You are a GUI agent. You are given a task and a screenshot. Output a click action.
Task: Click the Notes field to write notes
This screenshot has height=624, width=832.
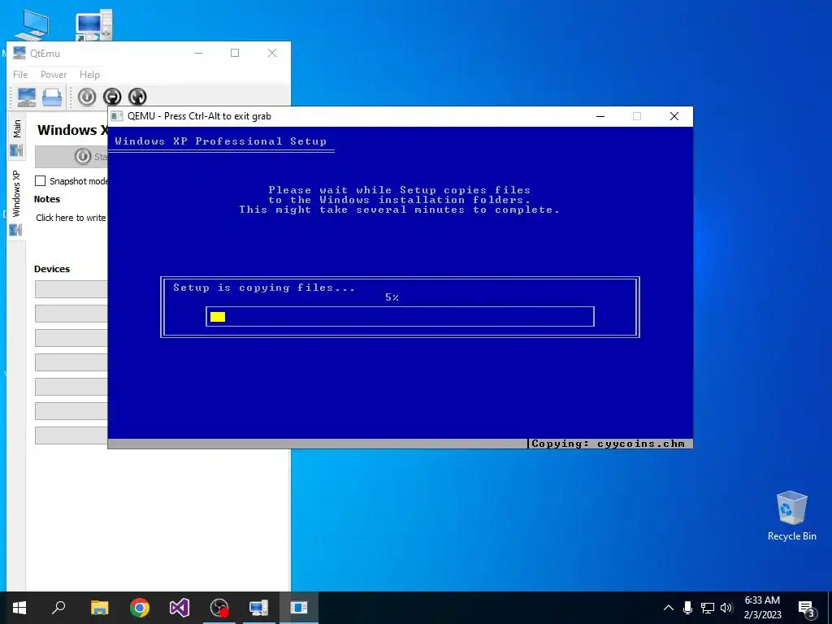(71, 218)
